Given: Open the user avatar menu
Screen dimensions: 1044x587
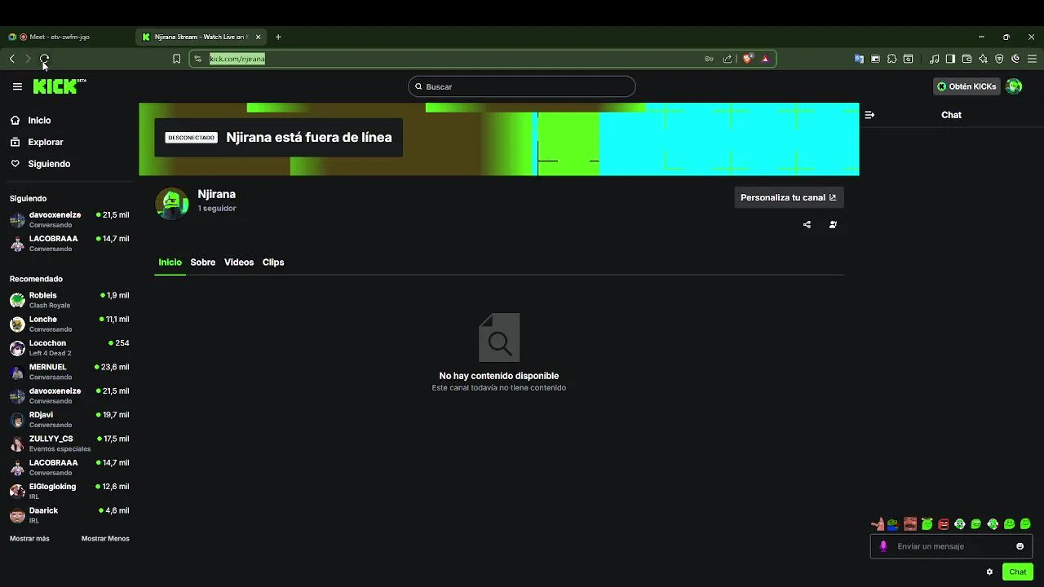Looking at the screenshot, I should (x=1014, y=86).
